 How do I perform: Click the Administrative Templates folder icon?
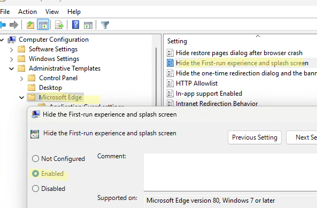(x=21, y=68)
